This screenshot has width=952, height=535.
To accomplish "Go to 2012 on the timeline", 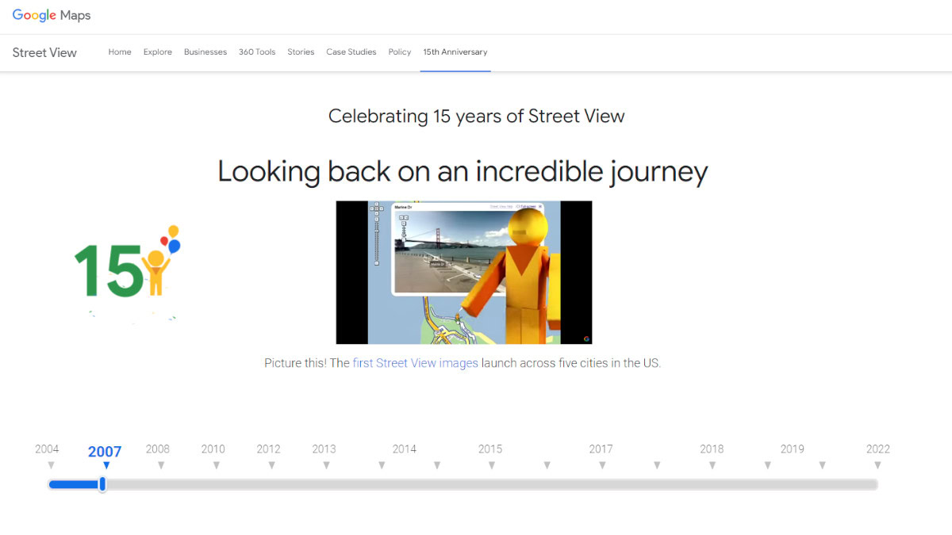I will (269, 449).
